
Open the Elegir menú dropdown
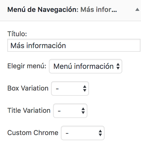coord(86,66)
